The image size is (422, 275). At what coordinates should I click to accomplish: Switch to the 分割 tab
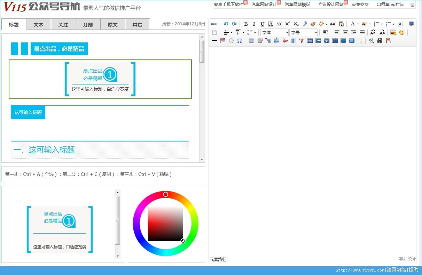tap(88, 25)
